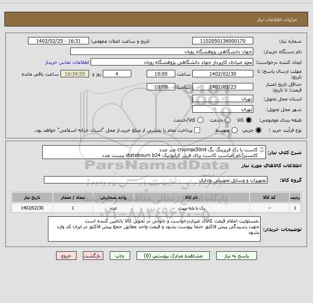Viewport: 313px width, 303px height.
Task: Click the رک یا پایه پیپت item cell
Action: (x=191, y=208)
